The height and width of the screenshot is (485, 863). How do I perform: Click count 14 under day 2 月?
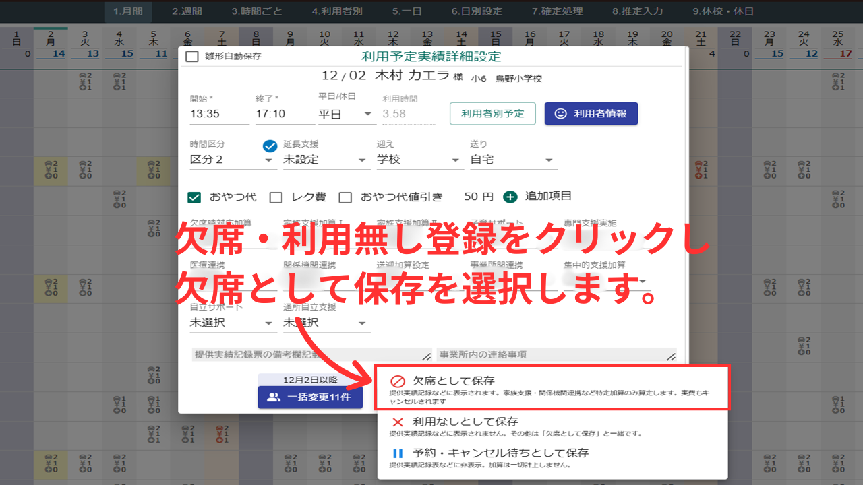tap(57, 54)
